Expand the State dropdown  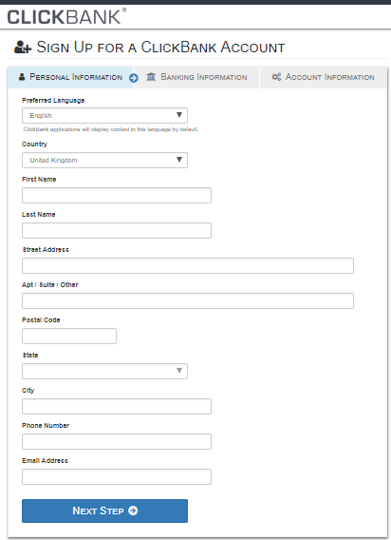click(x=104, y=371)
